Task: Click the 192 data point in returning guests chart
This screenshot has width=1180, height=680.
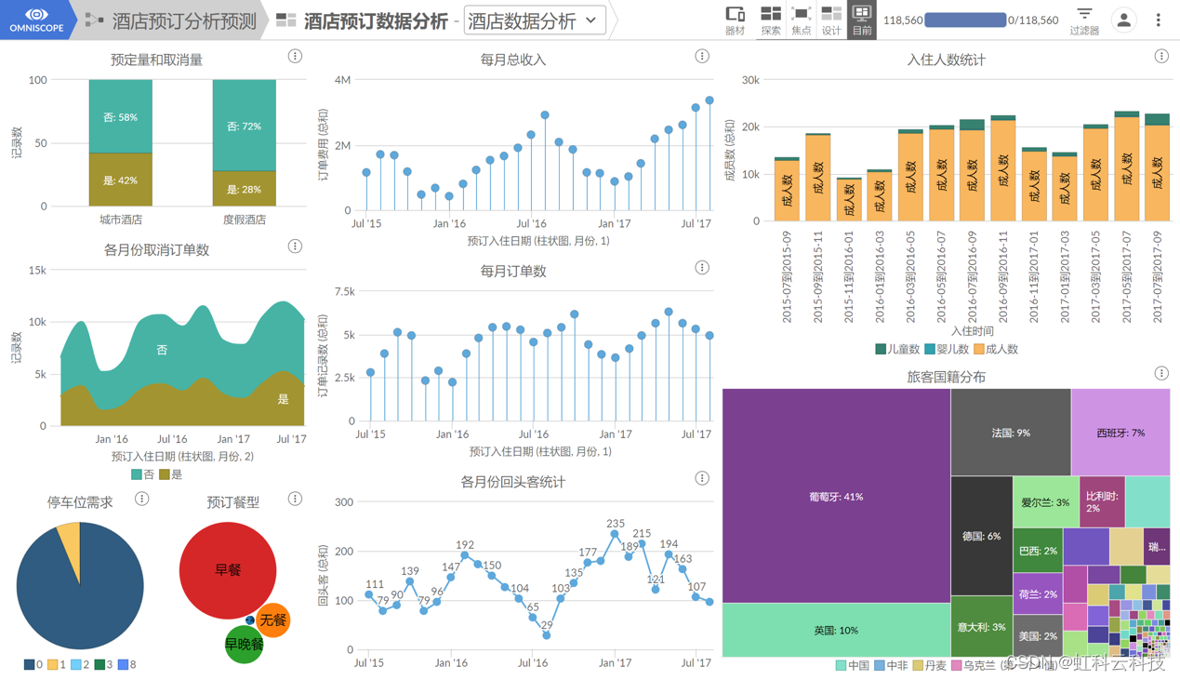Action: [x=465, y=555]
